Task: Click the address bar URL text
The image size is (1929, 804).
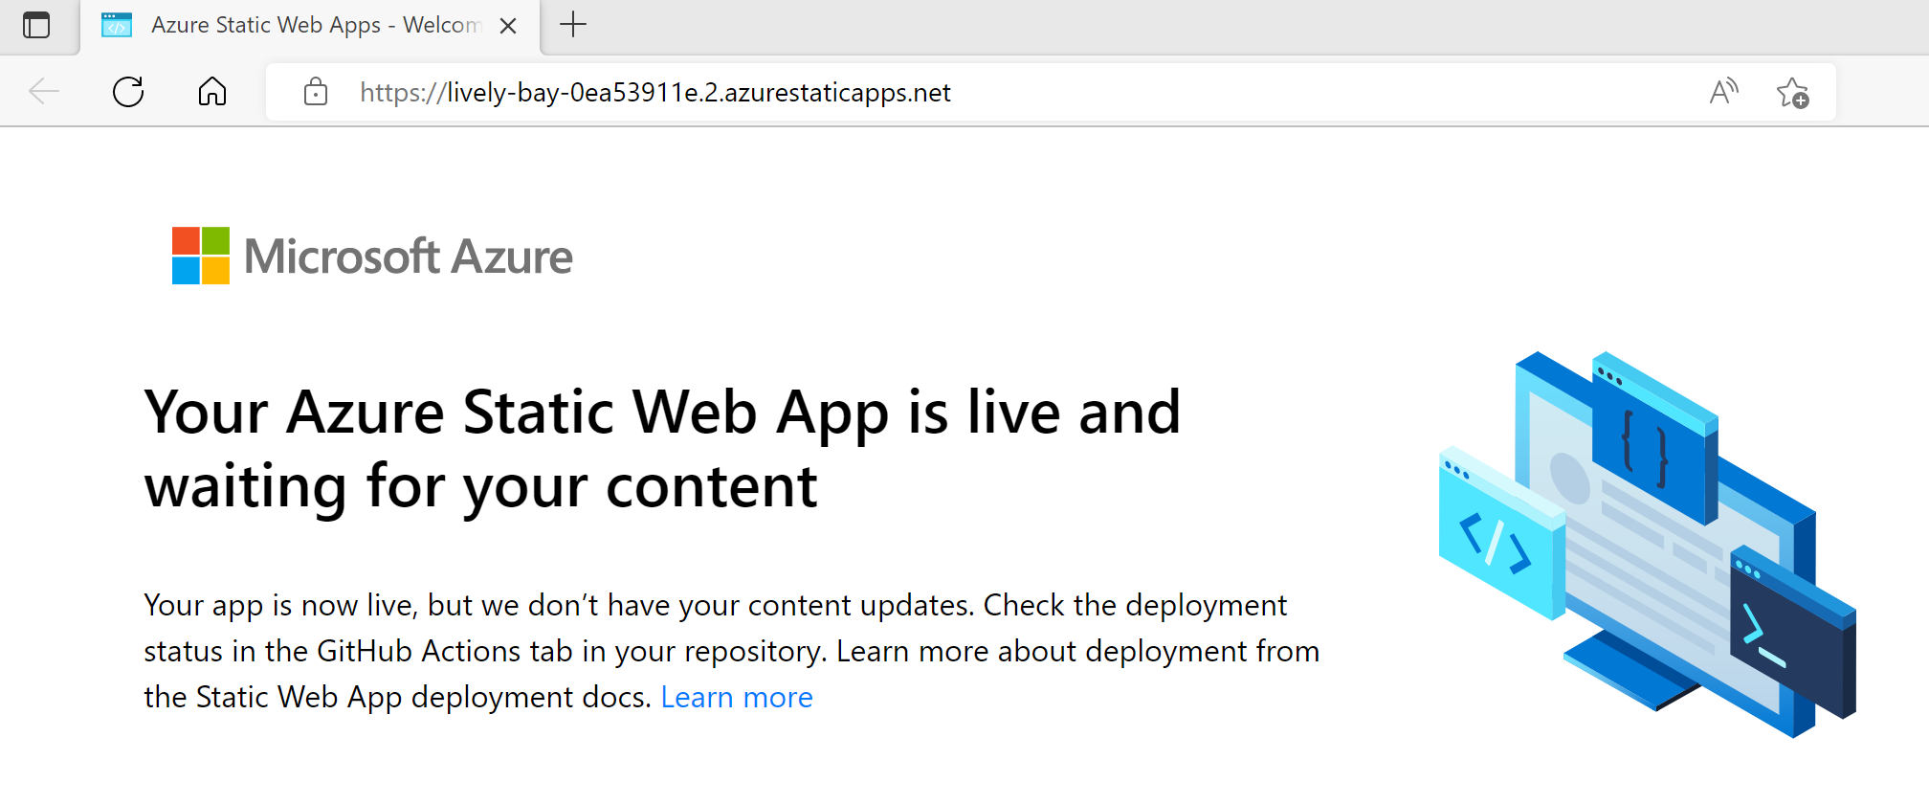Action: pyautogui.click(x=654, y=93)
